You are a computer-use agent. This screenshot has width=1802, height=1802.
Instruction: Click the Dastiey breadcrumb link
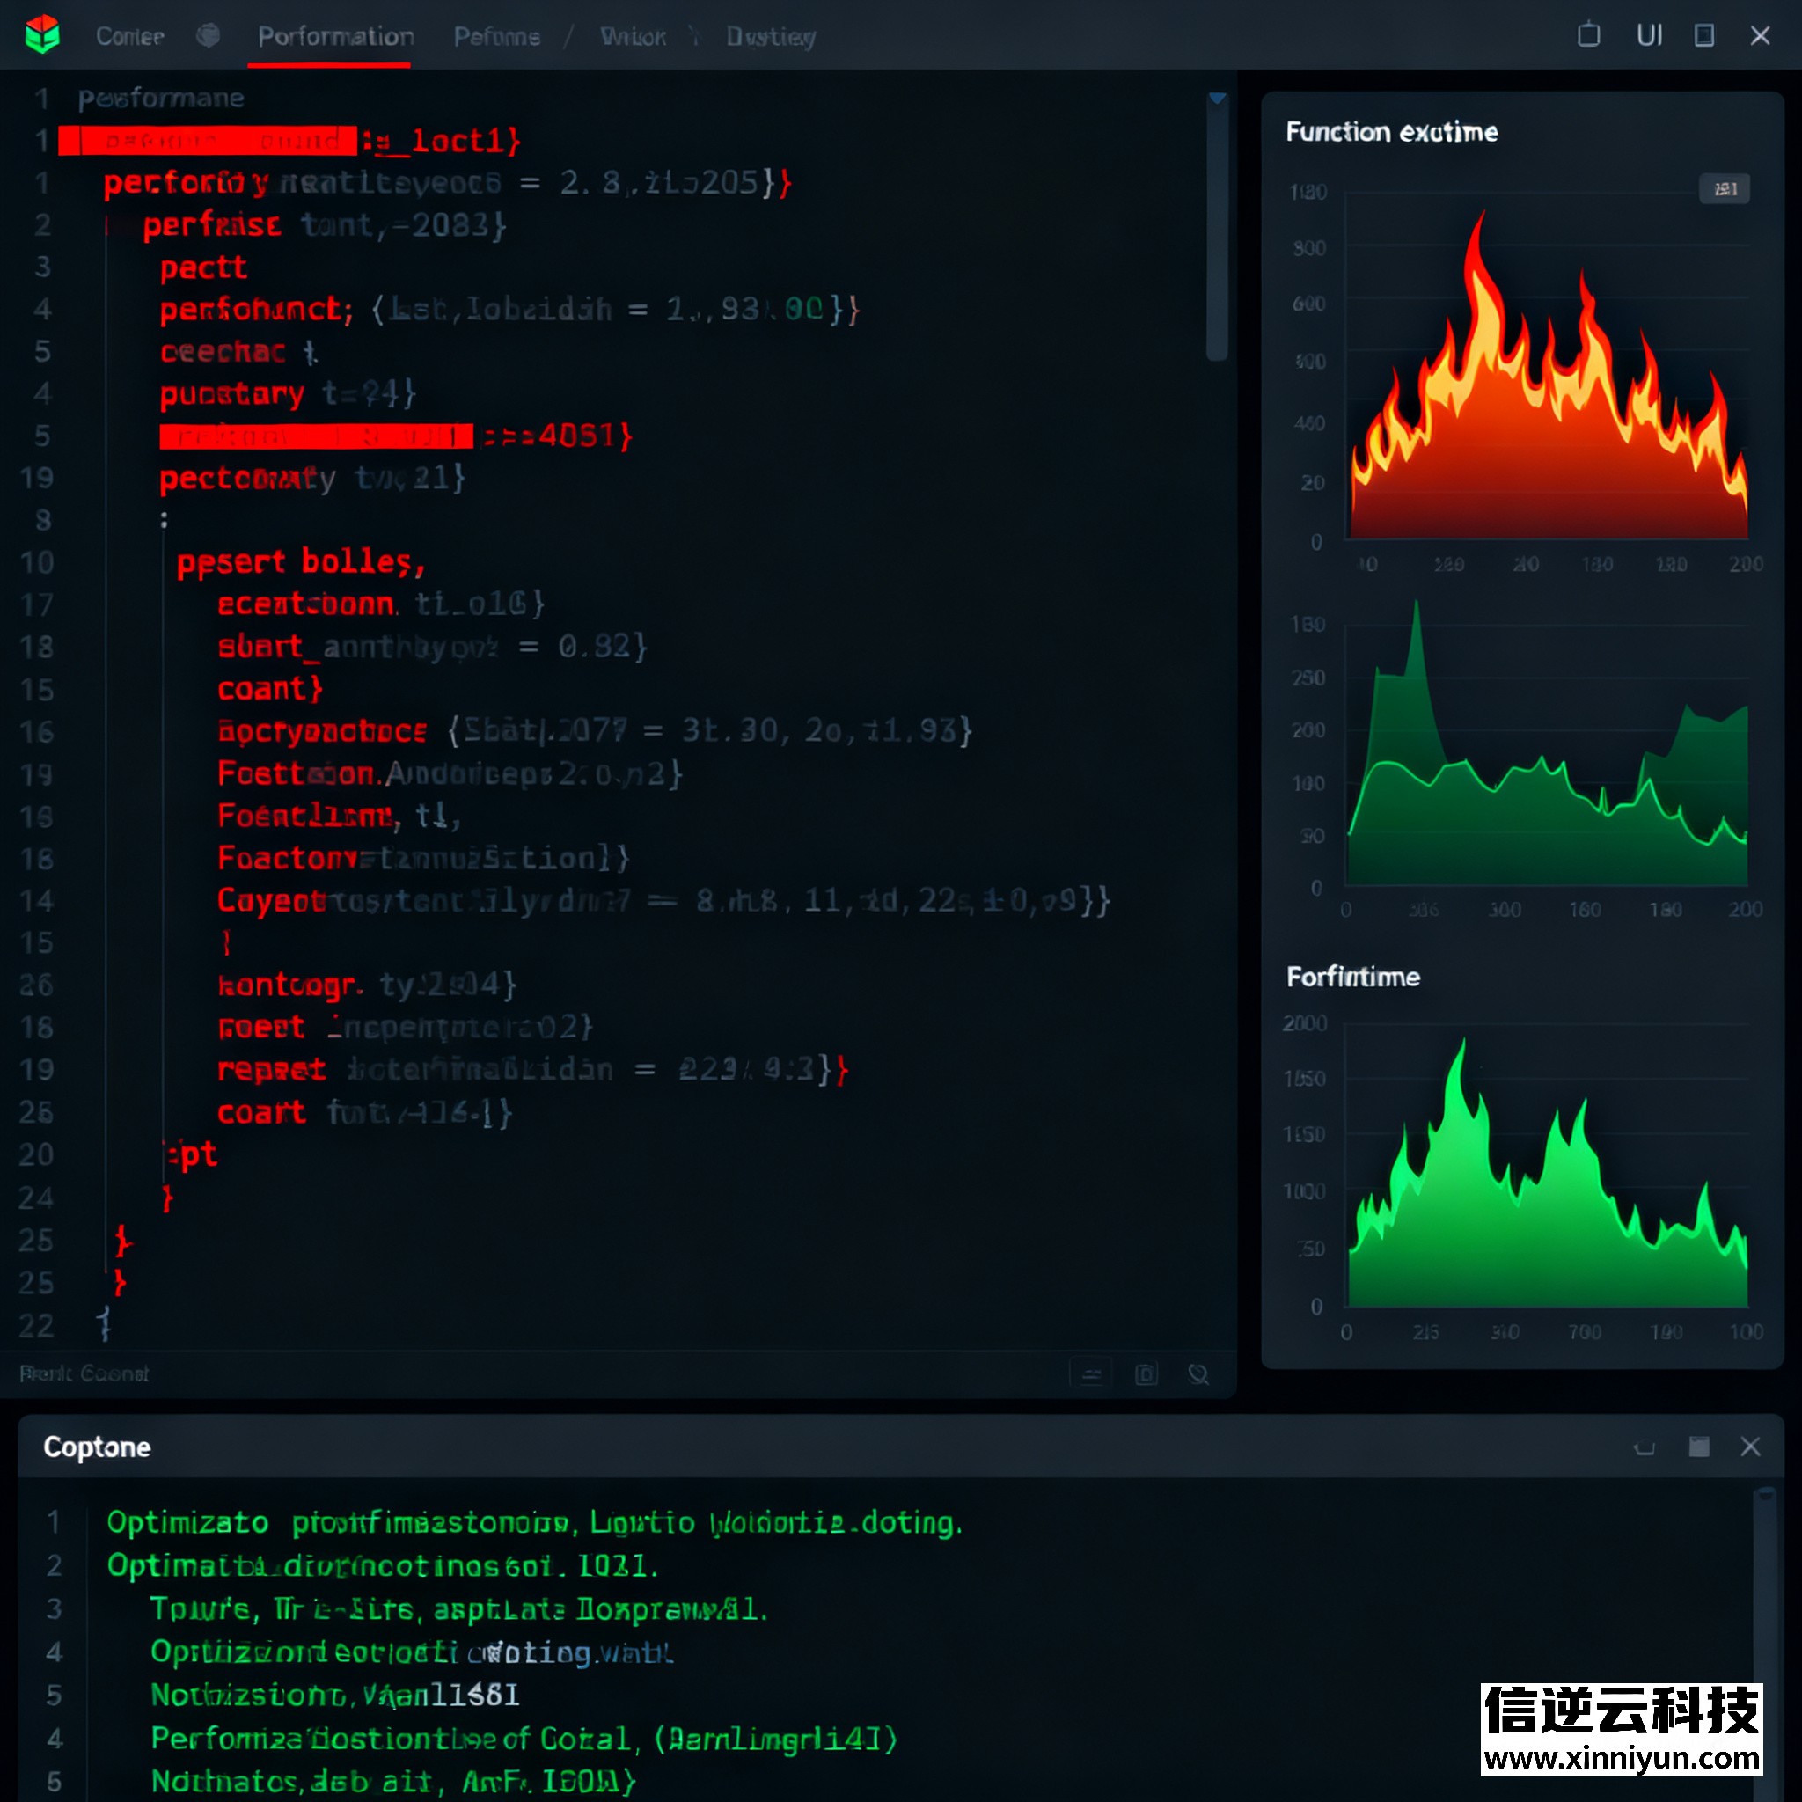coord(771,36)
